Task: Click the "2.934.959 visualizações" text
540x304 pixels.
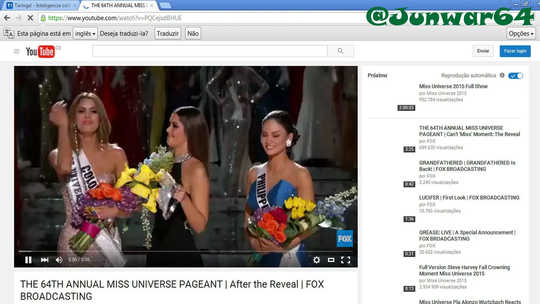Action: (443, 287)
